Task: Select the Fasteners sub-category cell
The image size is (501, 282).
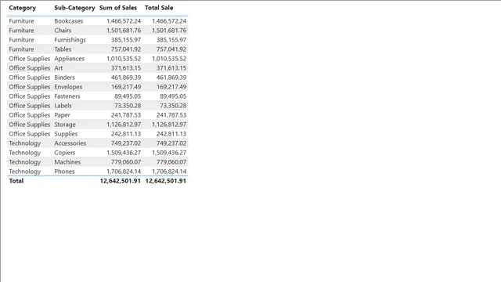Action: coord(67,96)
